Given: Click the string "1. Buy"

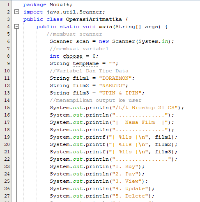Looking at the screenshot, I should pos(125,166).
